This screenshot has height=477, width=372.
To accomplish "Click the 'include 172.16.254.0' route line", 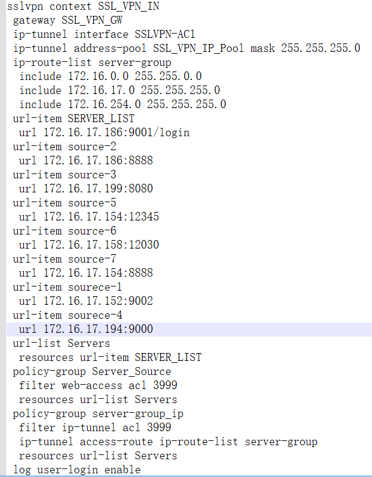I will click(122, 104).
